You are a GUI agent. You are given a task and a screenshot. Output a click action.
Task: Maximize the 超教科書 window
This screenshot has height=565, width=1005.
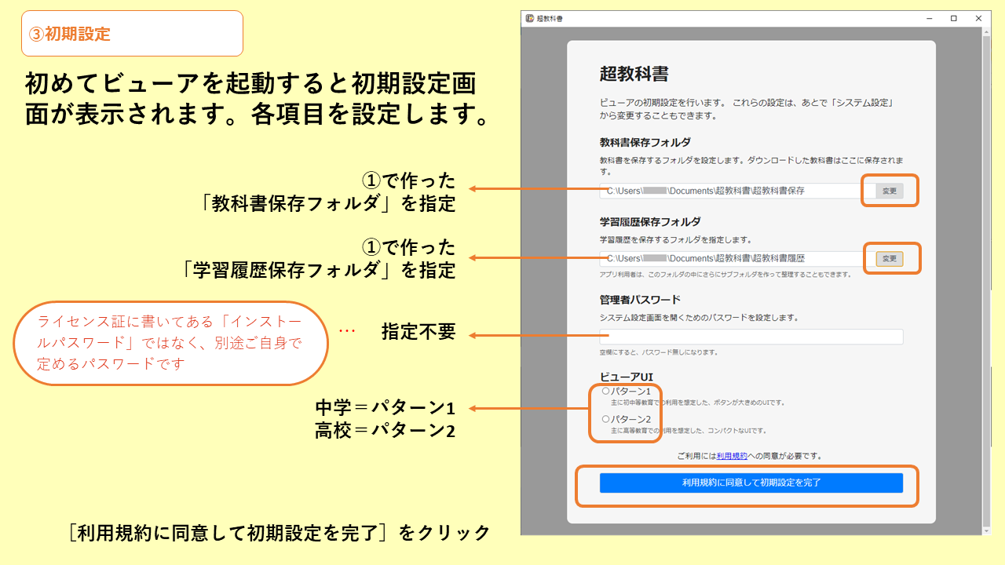click(x=954, y=18)
